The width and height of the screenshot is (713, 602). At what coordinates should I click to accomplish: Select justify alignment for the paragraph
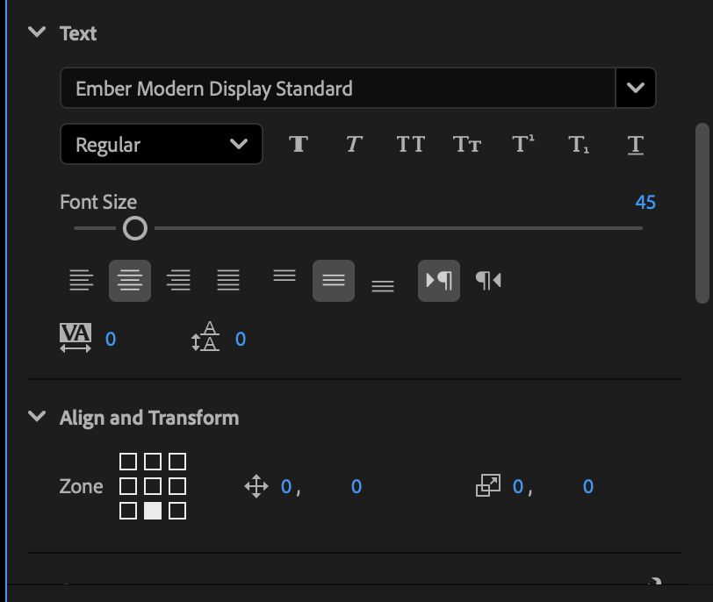[x=228, y=280]
